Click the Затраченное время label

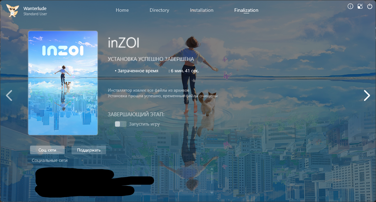138,71
